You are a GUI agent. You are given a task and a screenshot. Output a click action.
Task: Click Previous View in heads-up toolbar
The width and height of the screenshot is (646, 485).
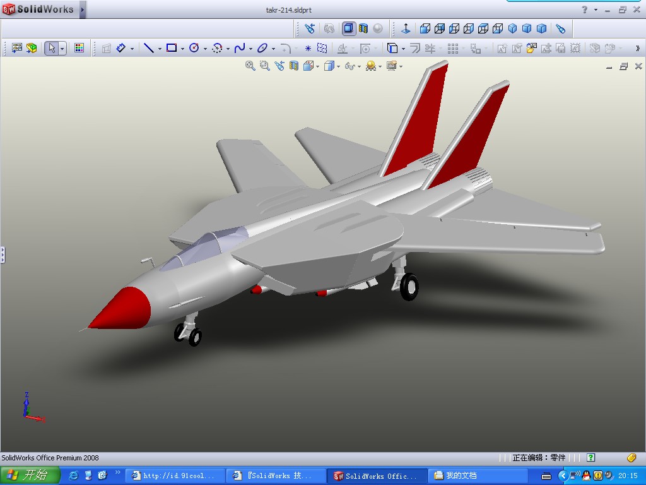click(x=279, y=66)
